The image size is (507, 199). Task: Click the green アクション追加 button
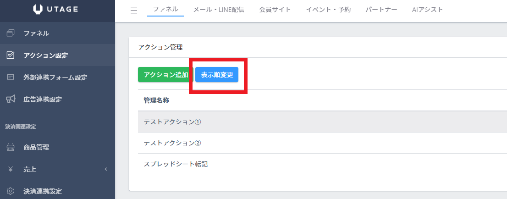tap(165, 75)
